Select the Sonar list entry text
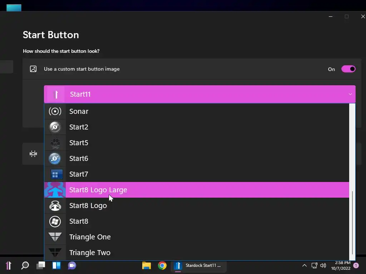This screenshot has width=366, height=274. (x=79, y=111)
